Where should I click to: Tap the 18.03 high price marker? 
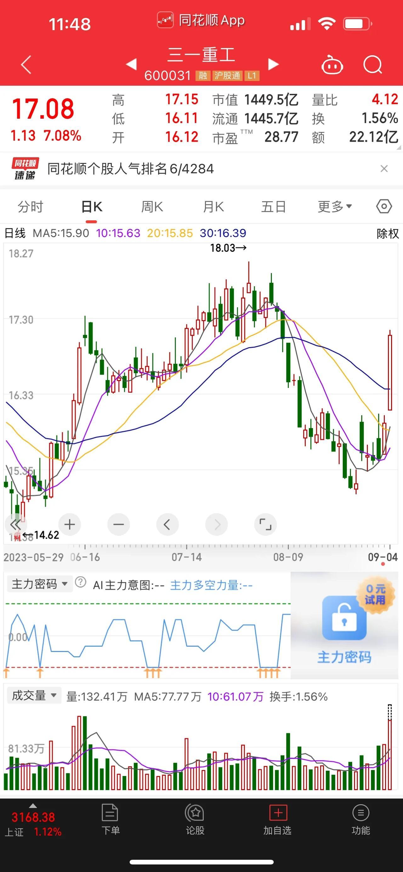tap(228, 248)
